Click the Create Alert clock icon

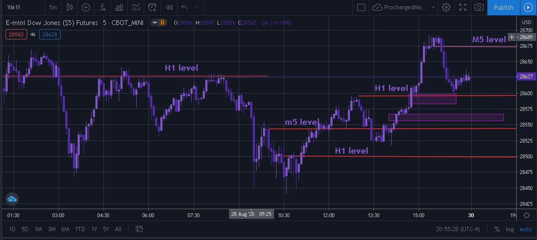[152, 7]
